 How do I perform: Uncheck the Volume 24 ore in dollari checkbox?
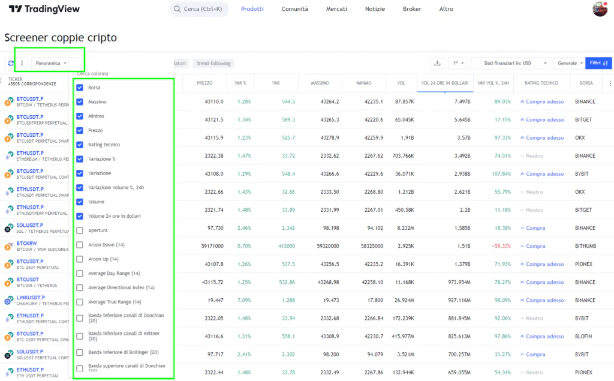click(80, 216)
